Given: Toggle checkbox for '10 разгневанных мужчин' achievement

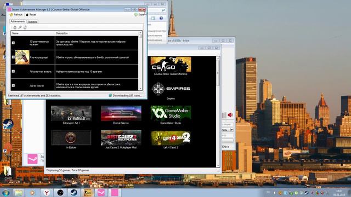Looking at the screenshot, I should tap(13, 43).
